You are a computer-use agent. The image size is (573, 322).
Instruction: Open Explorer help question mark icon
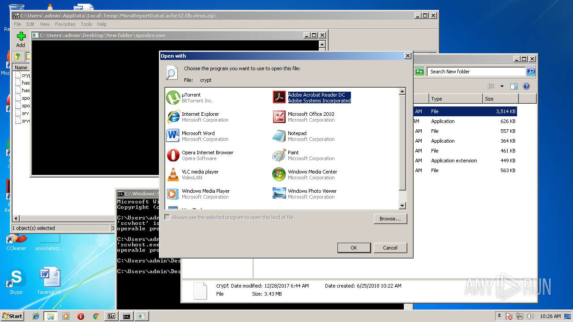[526, 86]
